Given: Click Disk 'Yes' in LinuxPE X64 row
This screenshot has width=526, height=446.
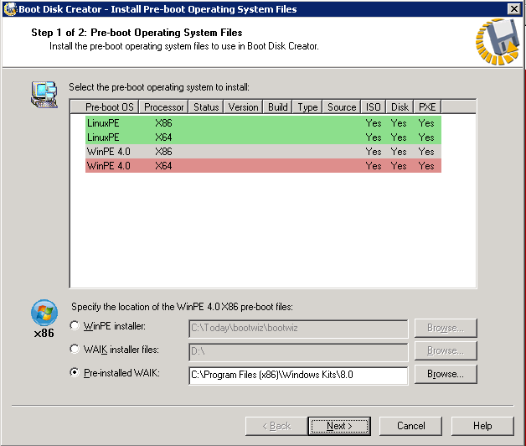Looking at the screenshot, I should click(399, 137).
